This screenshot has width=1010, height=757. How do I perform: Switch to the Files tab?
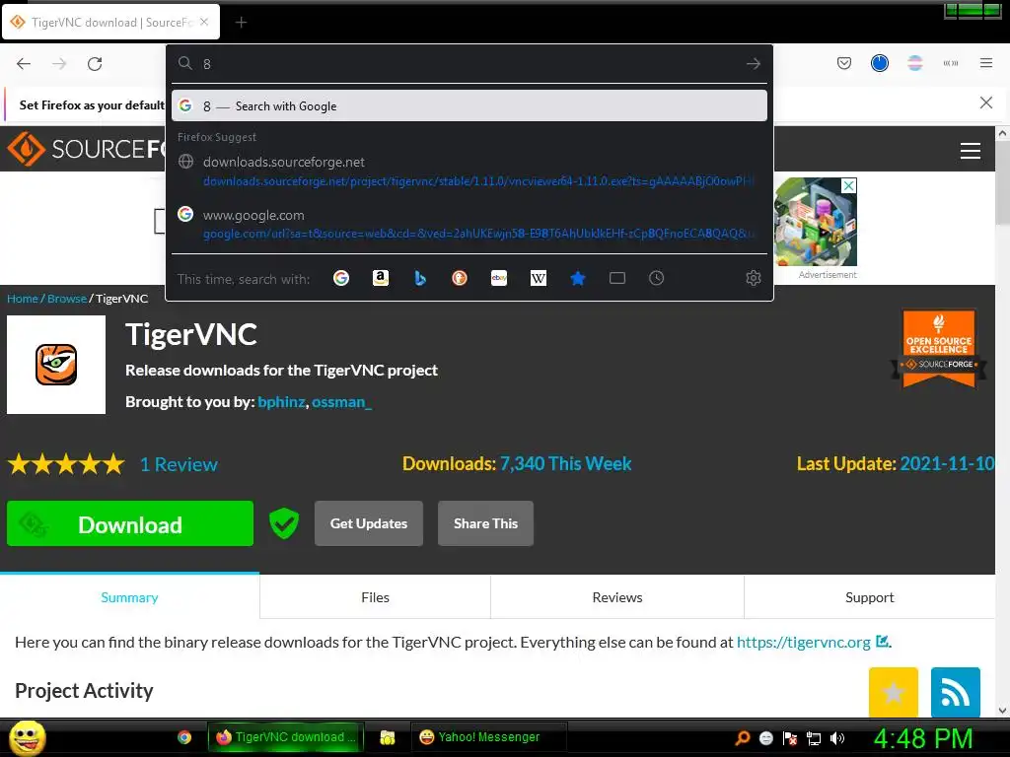375,597
